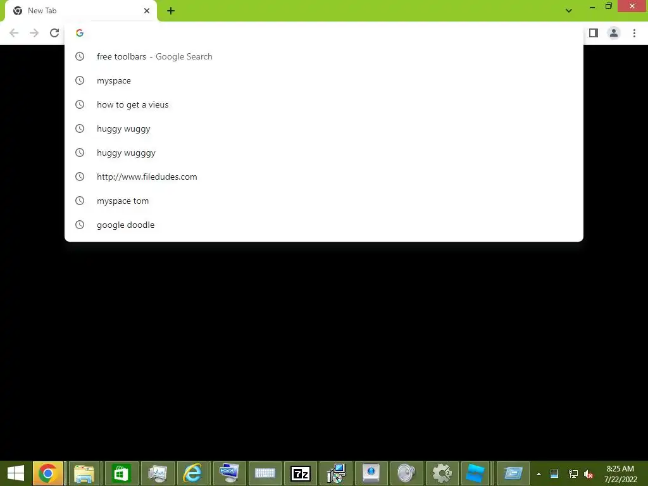Image resolution: width=648 pixels, height=486 pixels.
Task: Click the Google logo in address bar
Action: tap(80, 33)
